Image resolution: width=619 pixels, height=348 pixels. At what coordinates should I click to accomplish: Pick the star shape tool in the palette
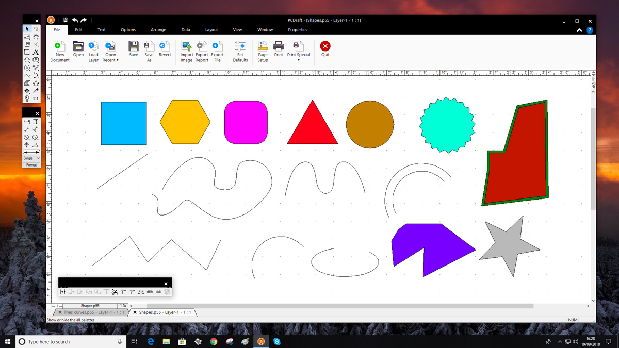point(36,82)
